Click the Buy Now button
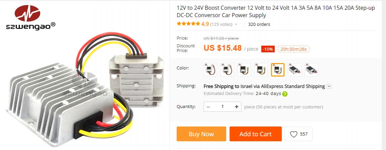The image size is (386, 150). pyautogui.click(x=201, y=134)
